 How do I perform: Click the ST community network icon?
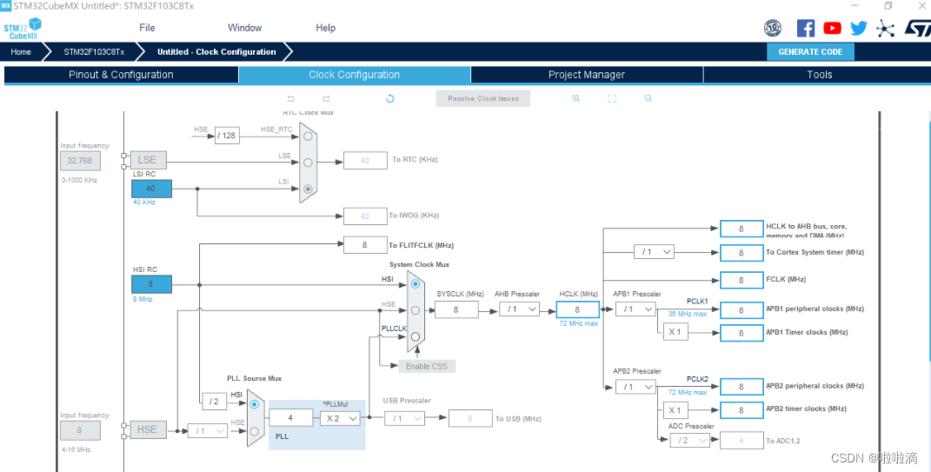tap(885, 28)
